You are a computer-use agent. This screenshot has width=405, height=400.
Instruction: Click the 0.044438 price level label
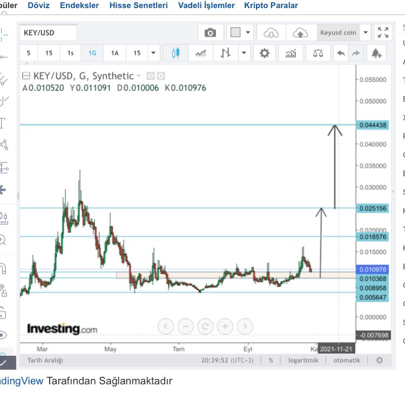[x=373, y=125]
